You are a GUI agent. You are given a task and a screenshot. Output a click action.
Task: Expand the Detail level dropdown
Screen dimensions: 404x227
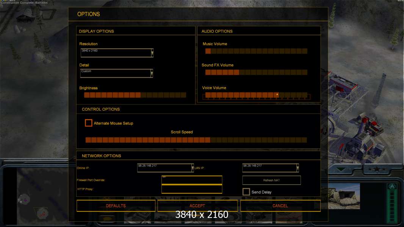click(x=152, y=73)
